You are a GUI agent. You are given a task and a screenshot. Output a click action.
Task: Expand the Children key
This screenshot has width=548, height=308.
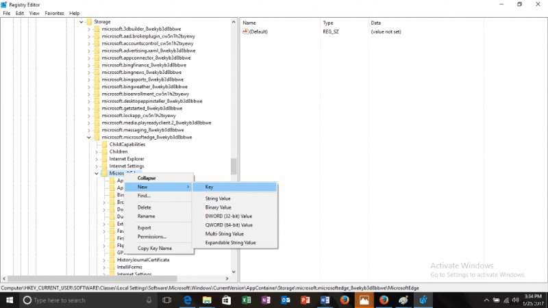tap(97, 151)
